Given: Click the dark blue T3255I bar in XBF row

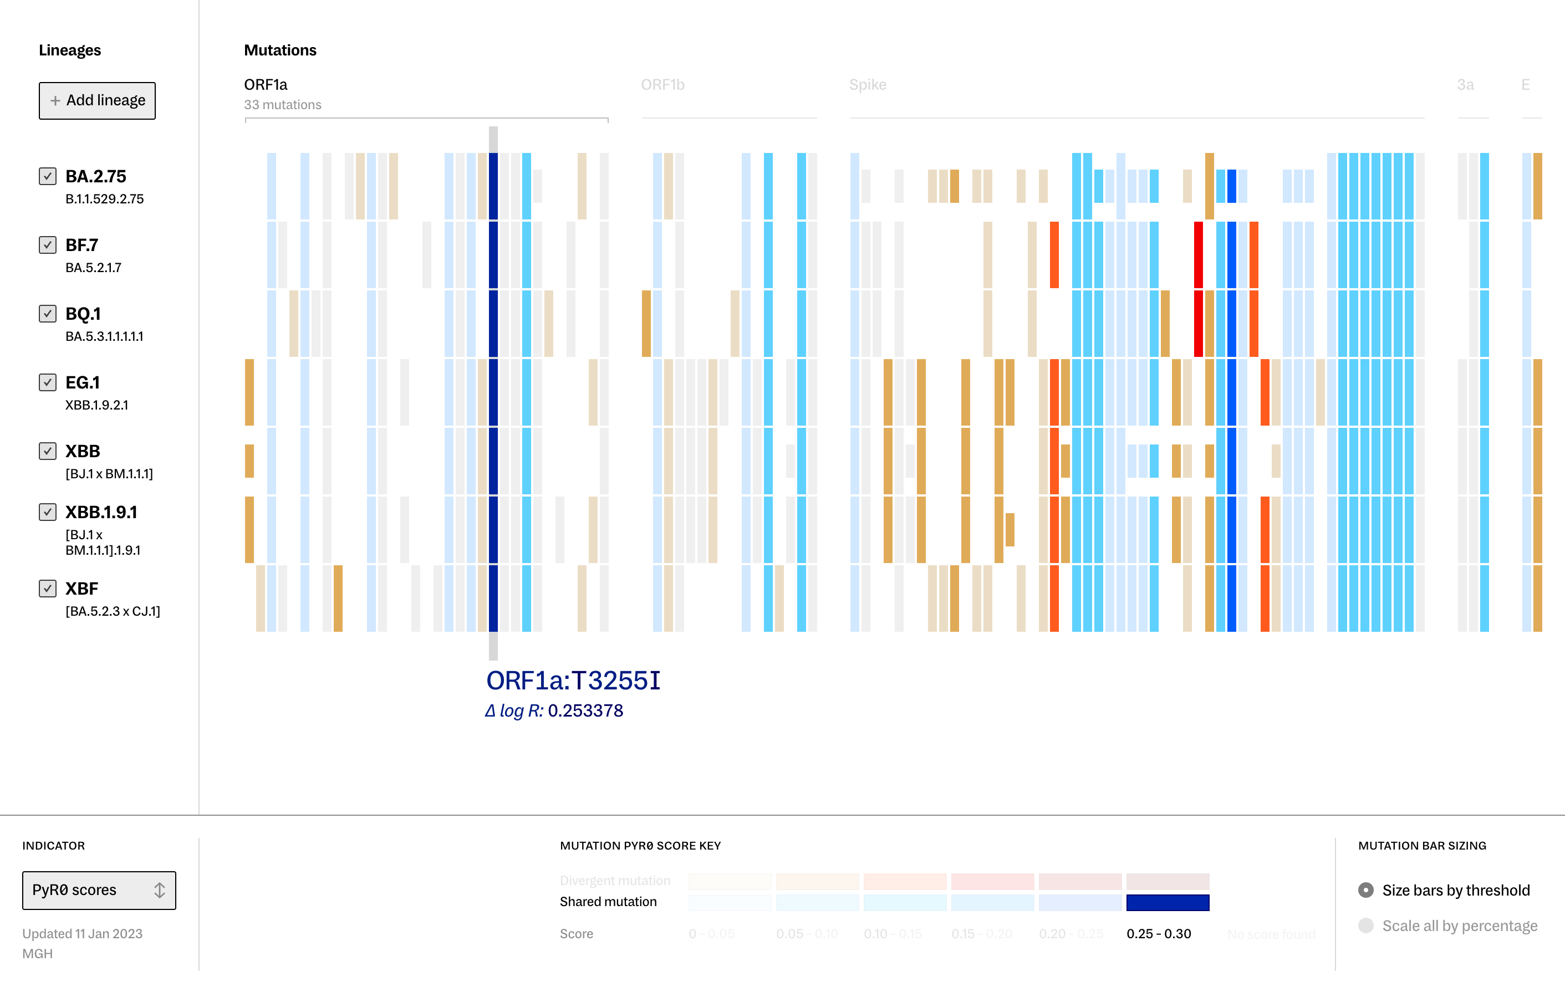Looking at the screenshot, I should [x=493, y=599].
